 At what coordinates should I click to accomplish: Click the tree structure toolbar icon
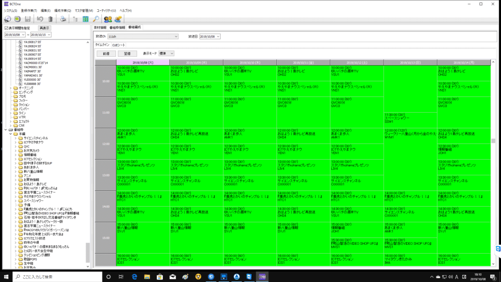pos(75,19)
